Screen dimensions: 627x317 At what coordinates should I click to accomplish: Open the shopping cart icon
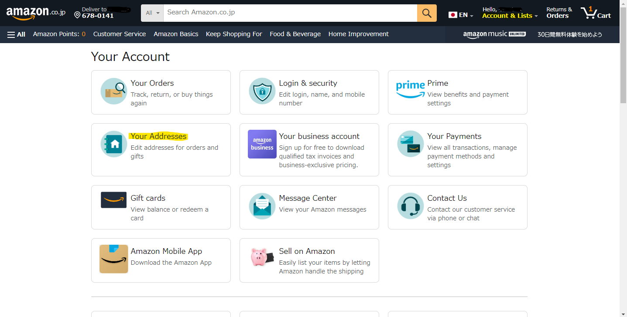point(596,13)
